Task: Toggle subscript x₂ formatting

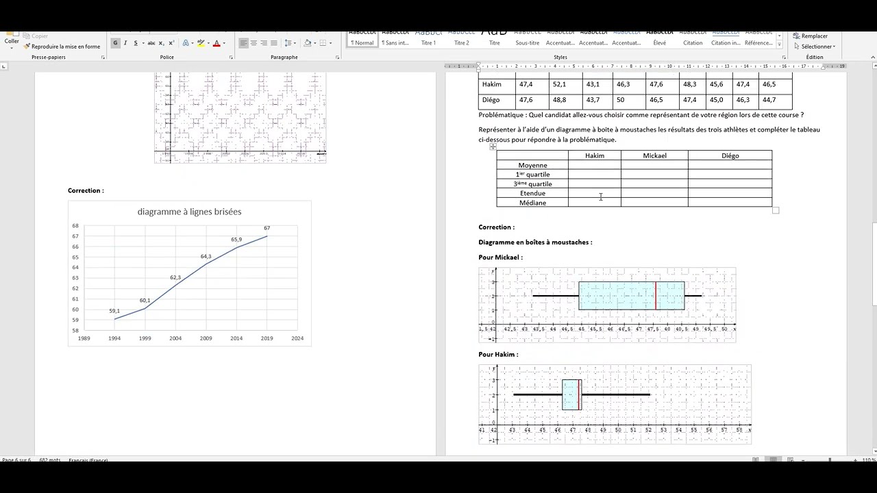Action: click(x=162, y=43)
